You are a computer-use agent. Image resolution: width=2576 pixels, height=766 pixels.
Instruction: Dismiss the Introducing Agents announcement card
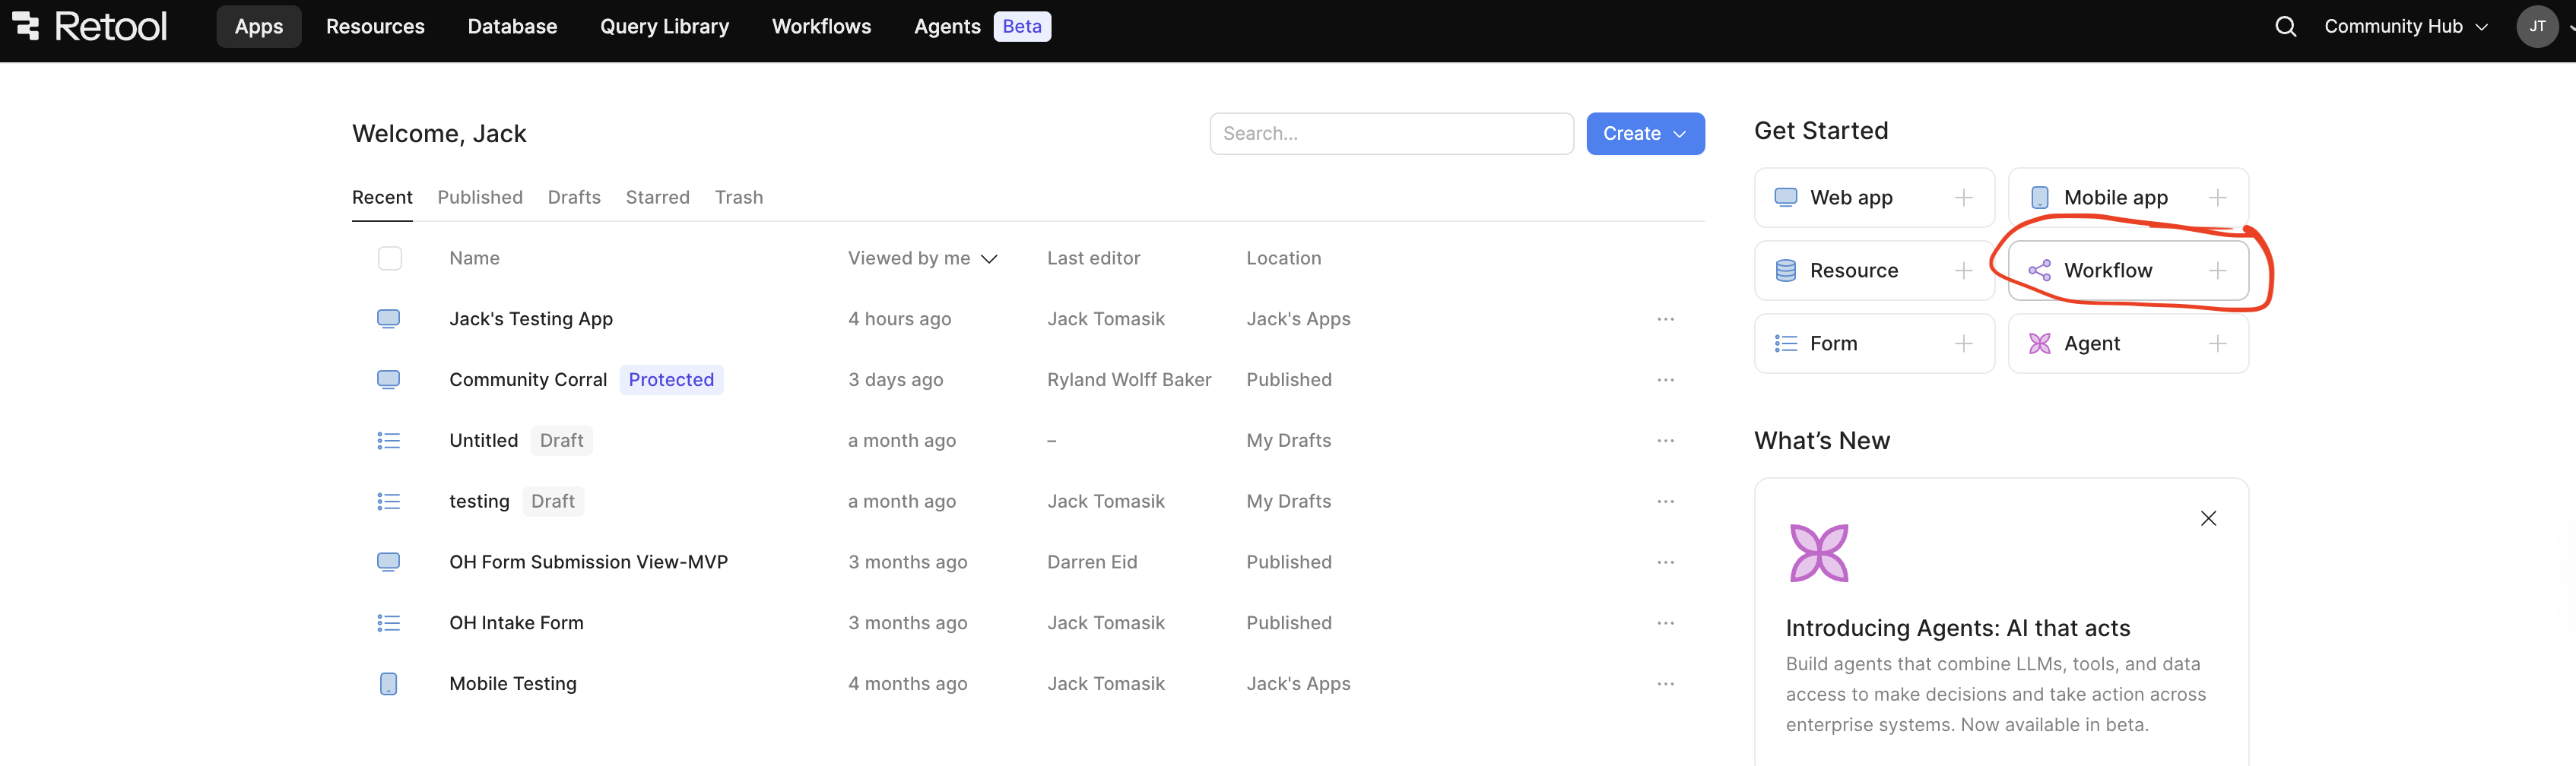pos(2208,518)
